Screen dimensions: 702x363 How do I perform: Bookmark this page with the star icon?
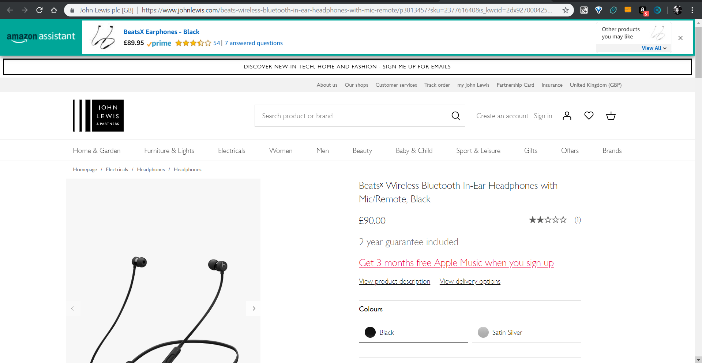tap(566, 10)
